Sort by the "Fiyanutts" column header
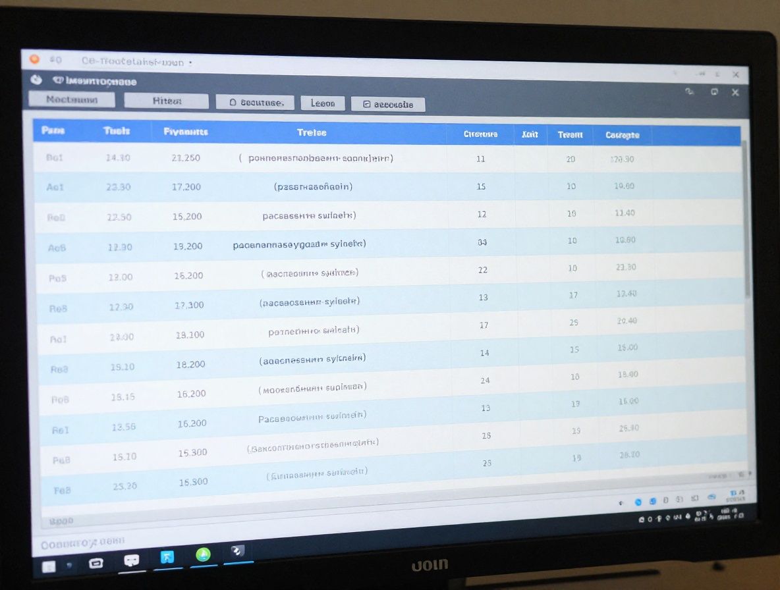This screenshot has width=780, height=590. [x=185, y=132]
